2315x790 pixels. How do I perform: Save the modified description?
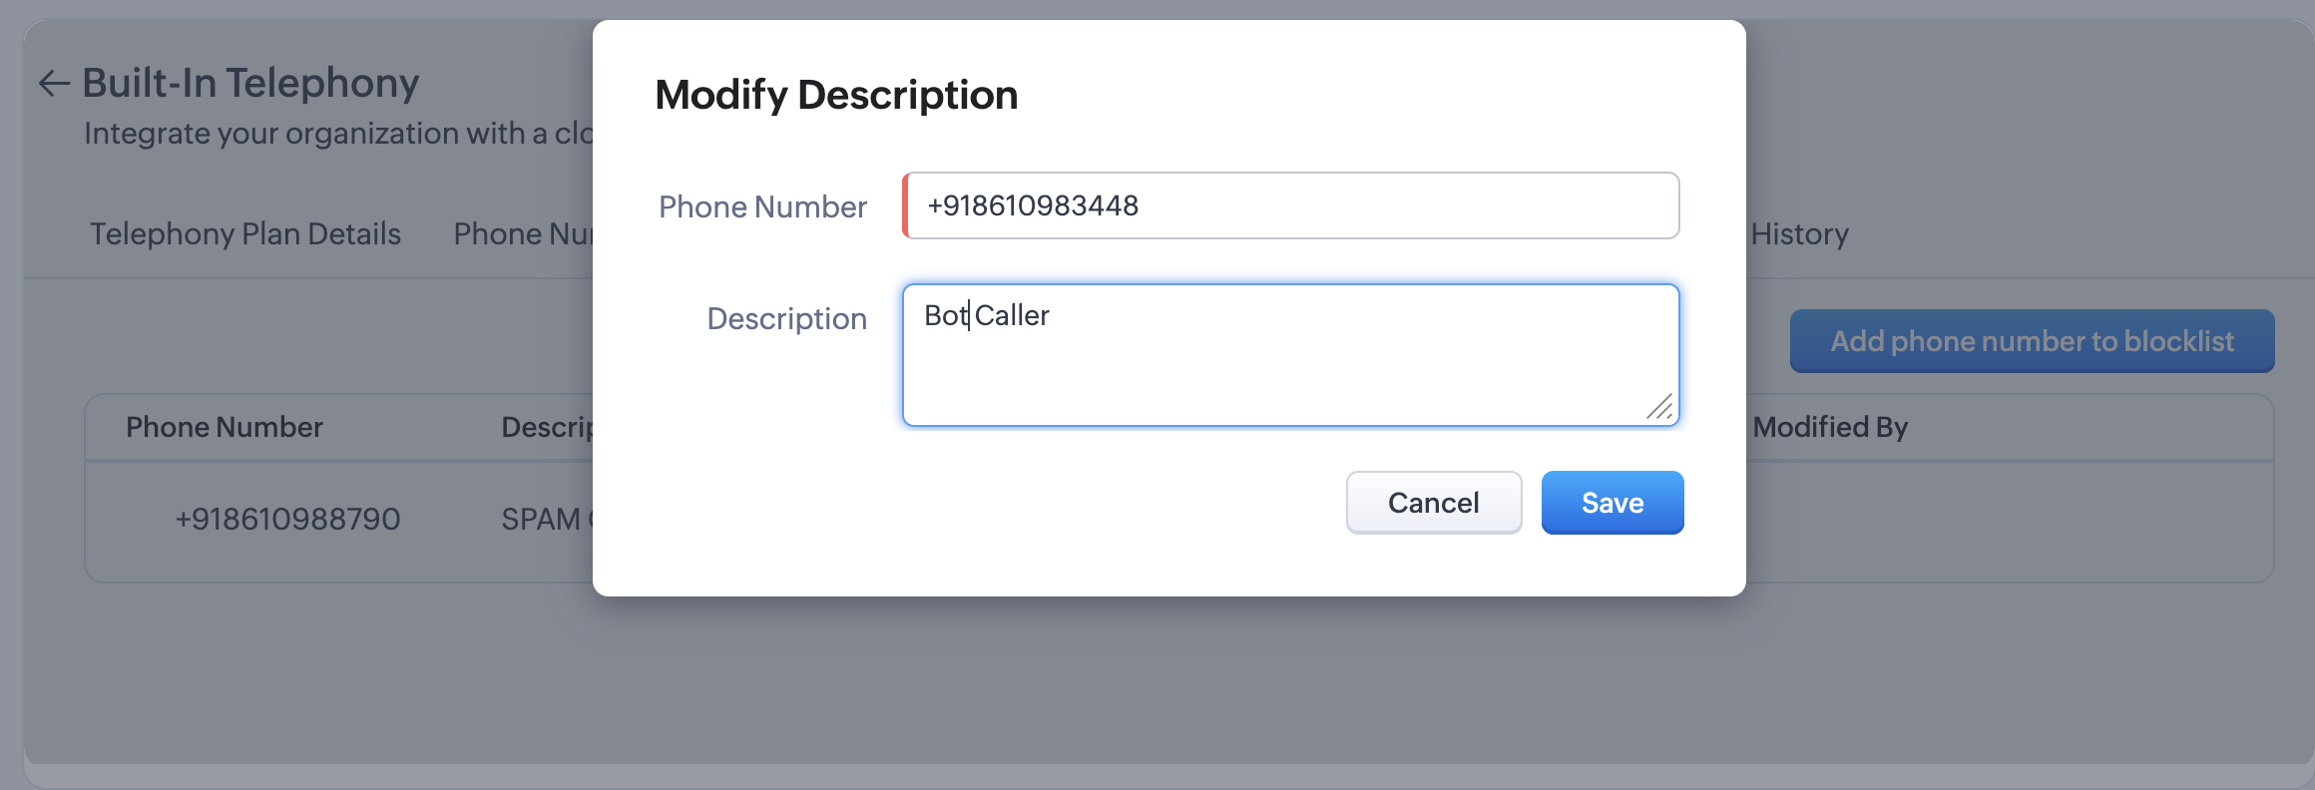[1612, 503]
